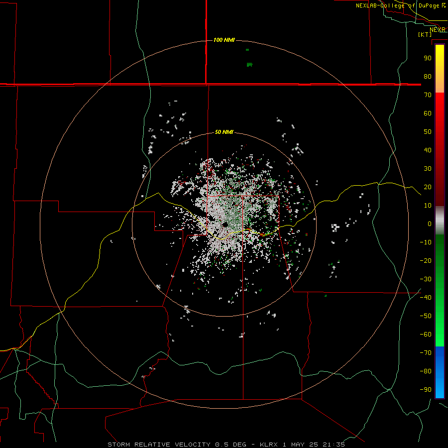Click the 100 NMI range ring label

224,40
